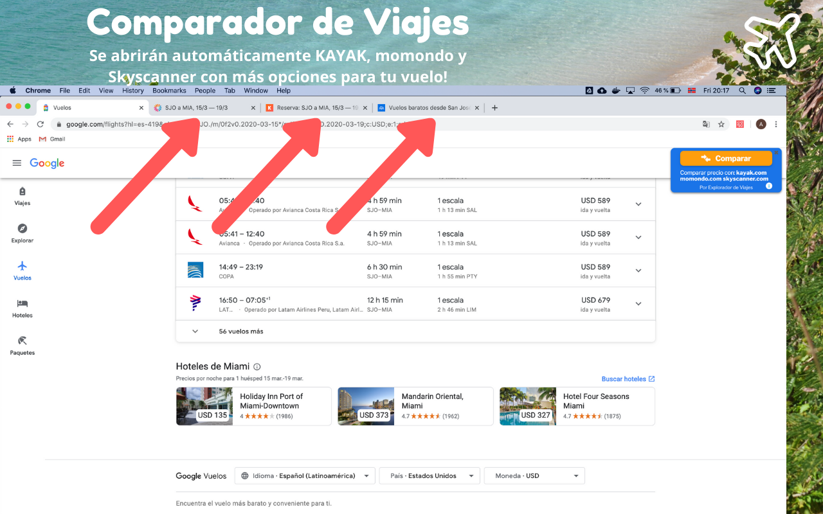Click the translate page icon in address bar
The height and width of the screenshot is (514, 823).
coord(706,124)
